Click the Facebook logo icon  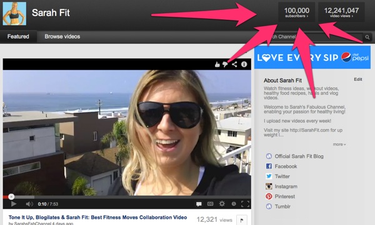coord(269,166)
